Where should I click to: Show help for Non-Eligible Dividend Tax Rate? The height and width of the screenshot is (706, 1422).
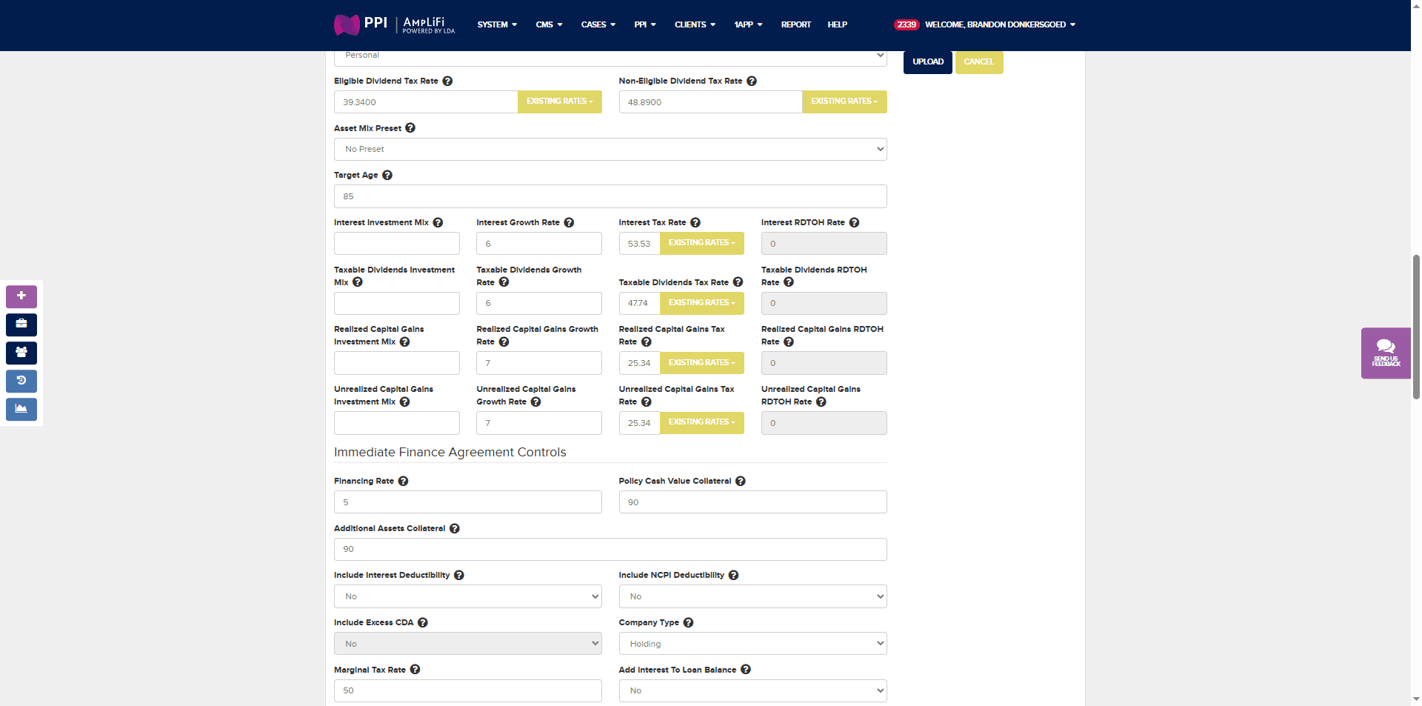(752, 81)
